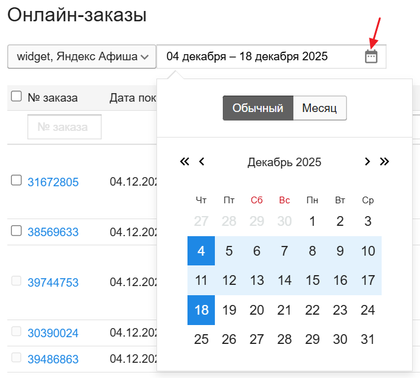Pick December 25 in the calendar

click(201, 340)
